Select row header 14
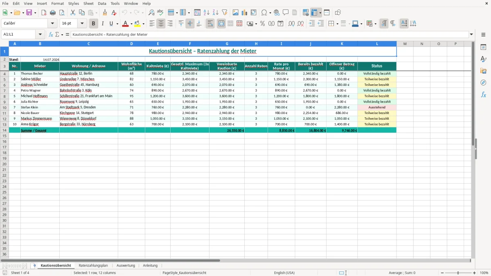The width and height of the screenshot is (491, 276). (5, 130)
